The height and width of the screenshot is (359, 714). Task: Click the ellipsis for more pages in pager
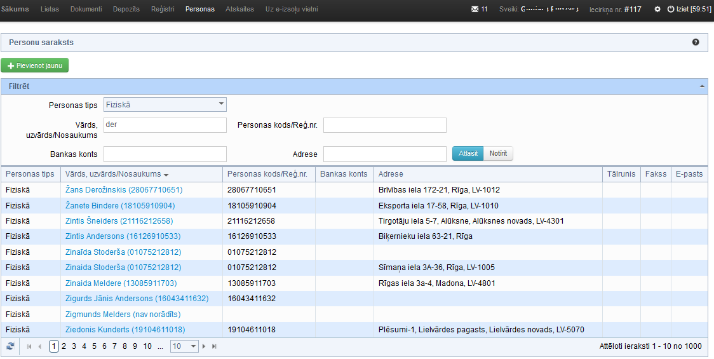click(160, 346)
